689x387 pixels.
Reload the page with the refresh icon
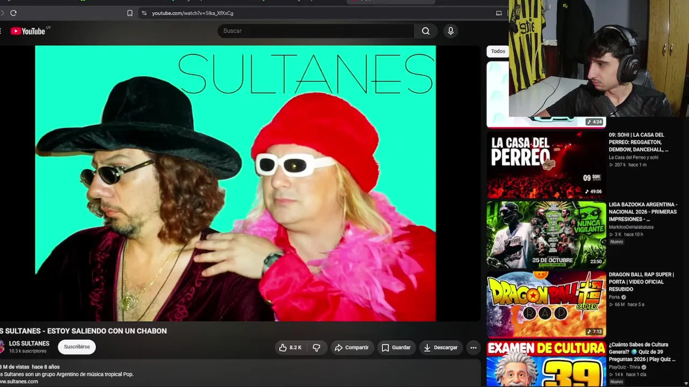pos(13,13)
